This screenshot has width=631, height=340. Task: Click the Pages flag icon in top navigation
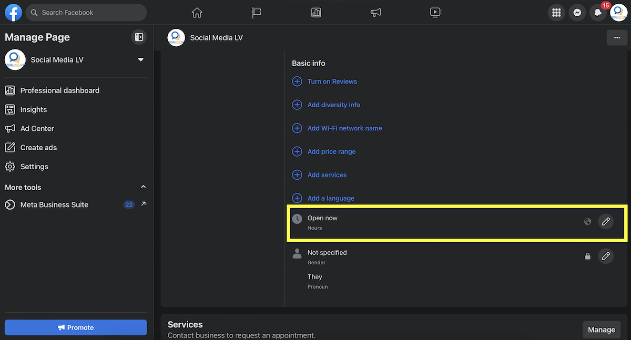[256, 12]
